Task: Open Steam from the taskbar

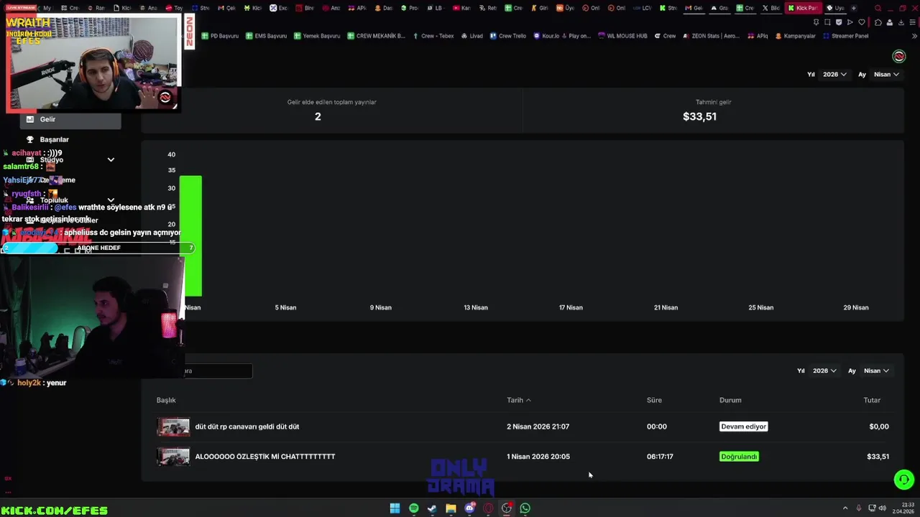Action: coord(432,508)
